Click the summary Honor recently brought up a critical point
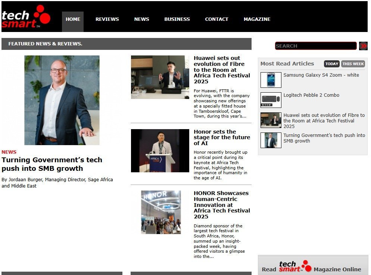This screenshot has width=371, height=275. [x=221, y=165]
